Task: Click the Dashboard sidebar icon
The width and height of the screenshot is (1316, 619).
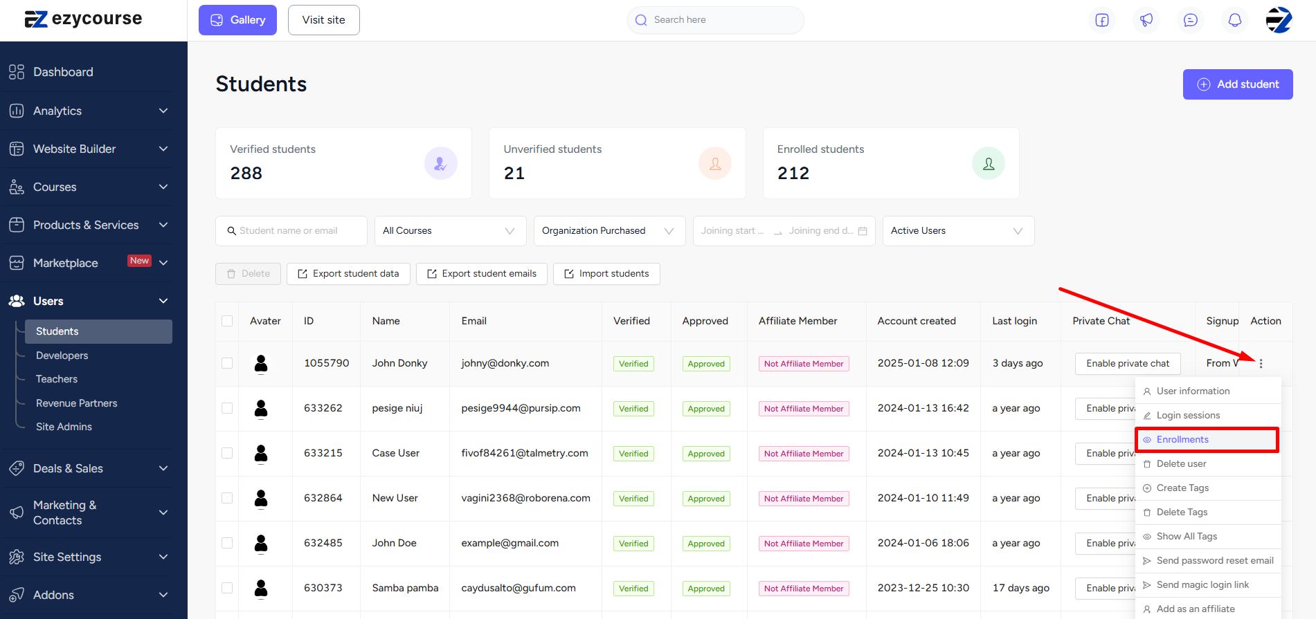Action: [x=17, y=72]
